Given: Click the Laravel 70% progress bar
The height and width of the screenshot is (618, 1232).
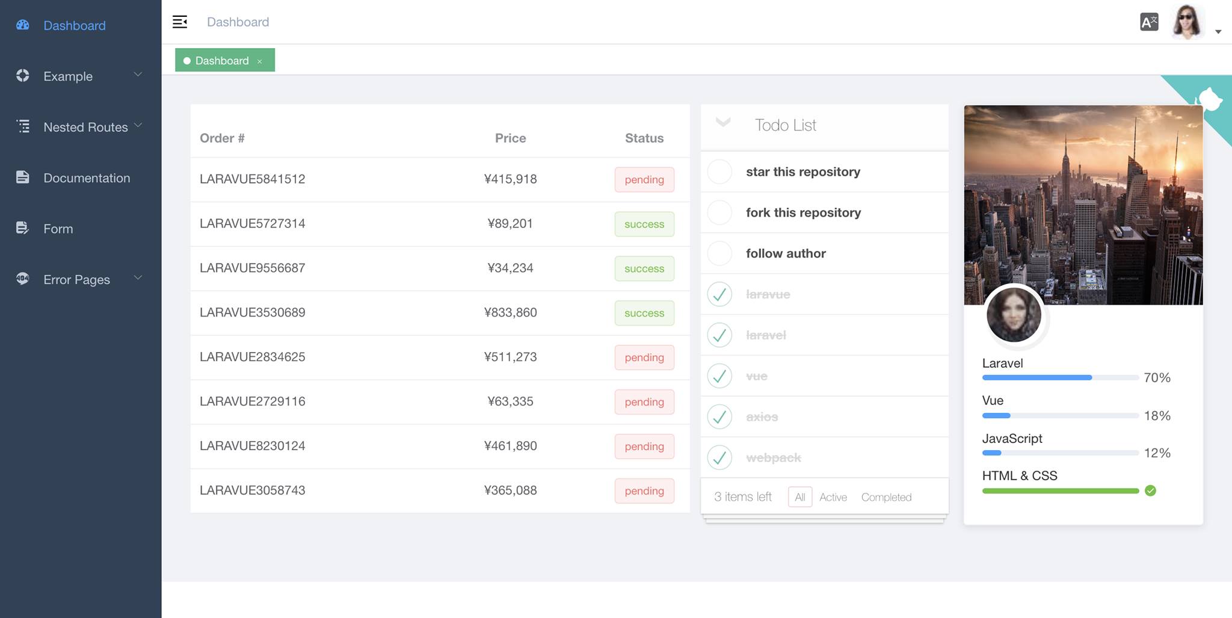Looking at the screenshot, I should [1061, 378].
